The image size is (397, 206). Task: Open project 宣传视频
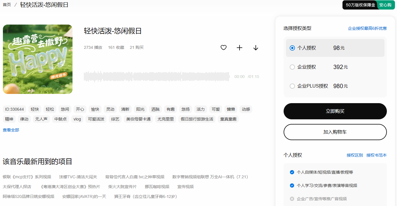(x=186, y=187)
